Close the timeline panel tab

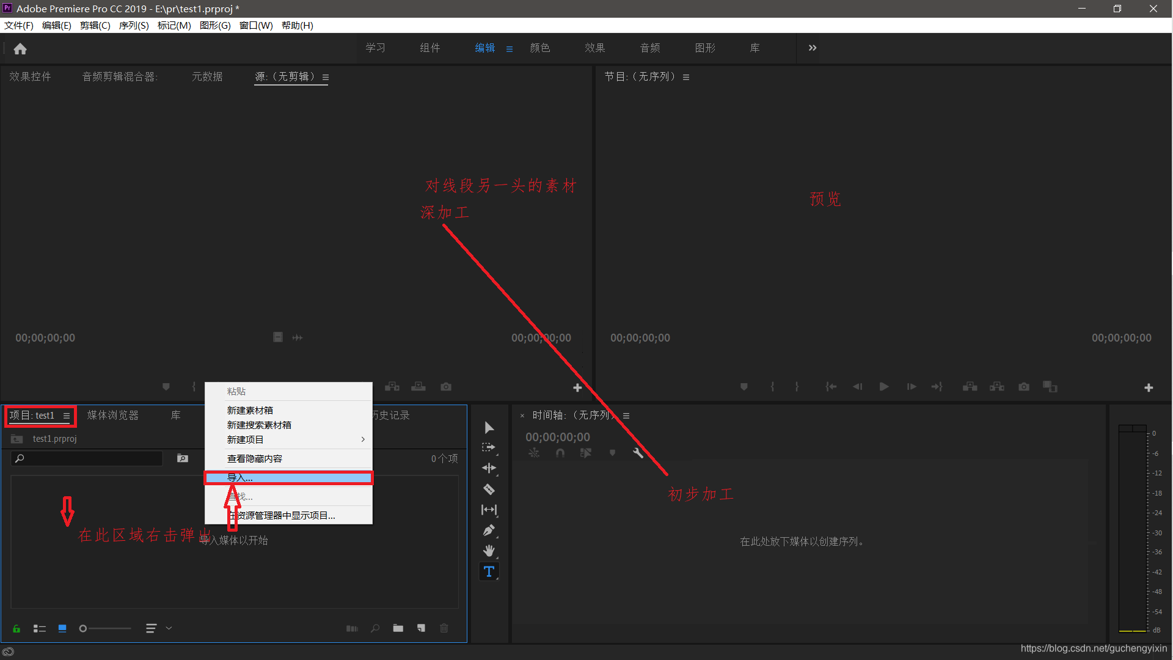[x=522, y=416]
